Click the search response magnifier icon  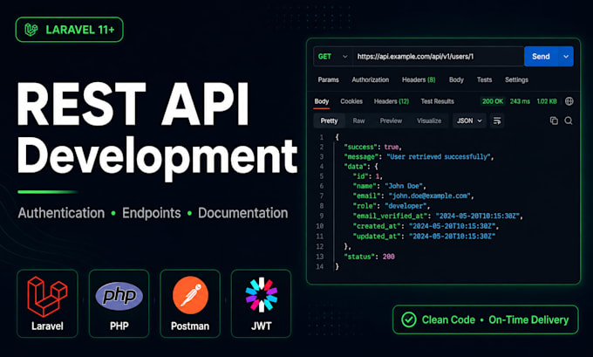tap(568, 120)
